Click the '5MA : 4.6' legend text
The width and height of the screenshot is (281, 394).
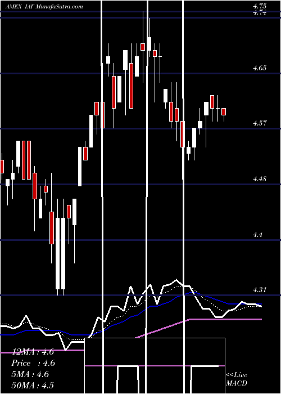30,374
